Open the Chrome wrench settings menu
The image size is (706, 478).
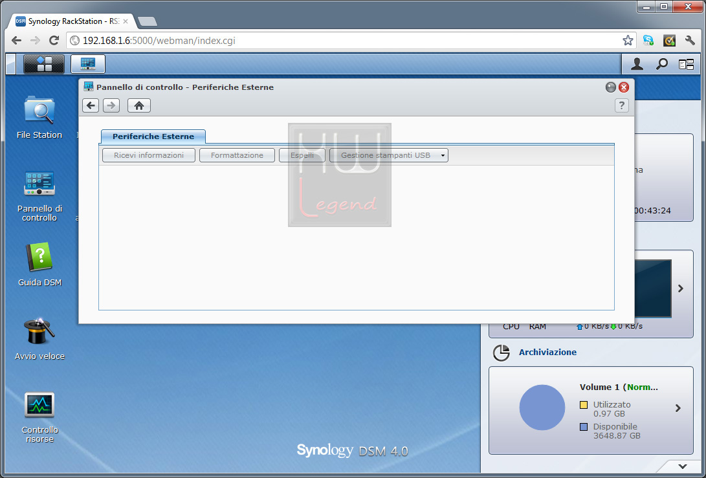(x=690, y=41)
